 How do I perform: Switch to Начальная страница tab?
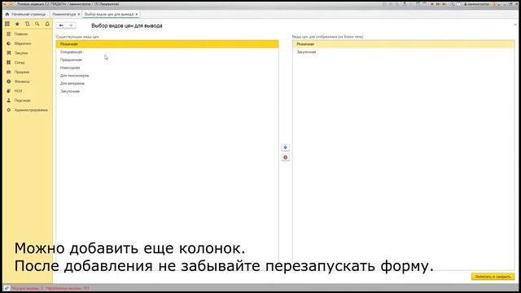coord(26,15)
